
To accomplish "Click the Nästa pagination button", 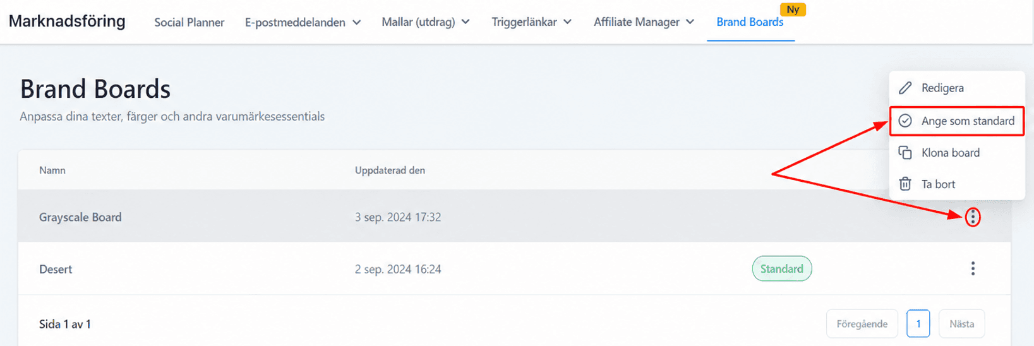I will (x=961, y=324).
